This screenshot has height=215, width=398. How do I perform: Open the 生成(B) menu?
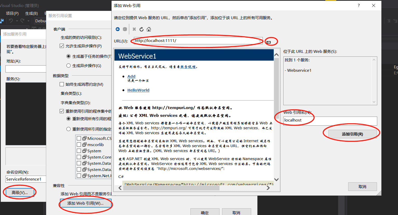pos(31,13)
